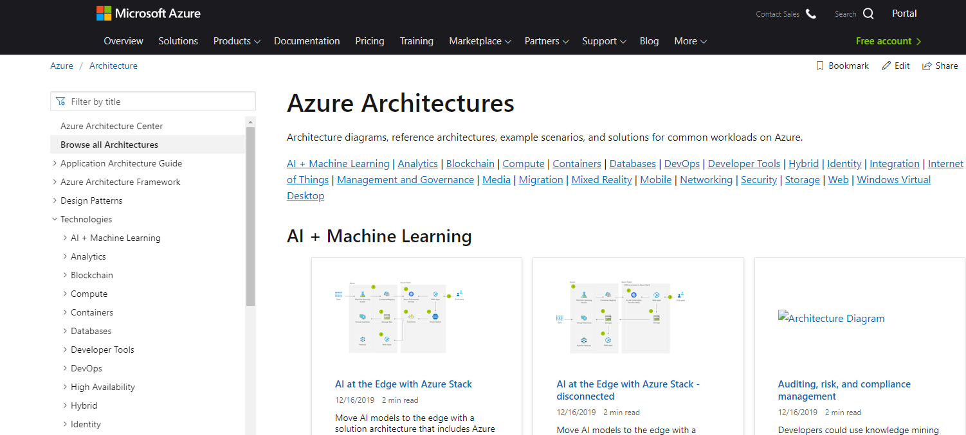Jump to Blockchain category link
Viewport: 966px width, 435px height.
pyautogui.click(x=470, y=164)
